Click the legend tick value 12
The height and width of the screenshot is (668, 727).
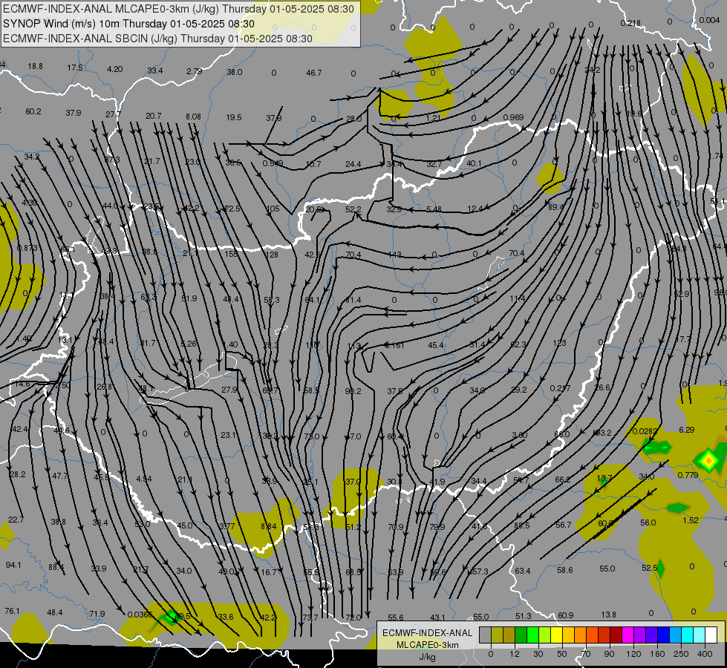(x=514, y=654)
